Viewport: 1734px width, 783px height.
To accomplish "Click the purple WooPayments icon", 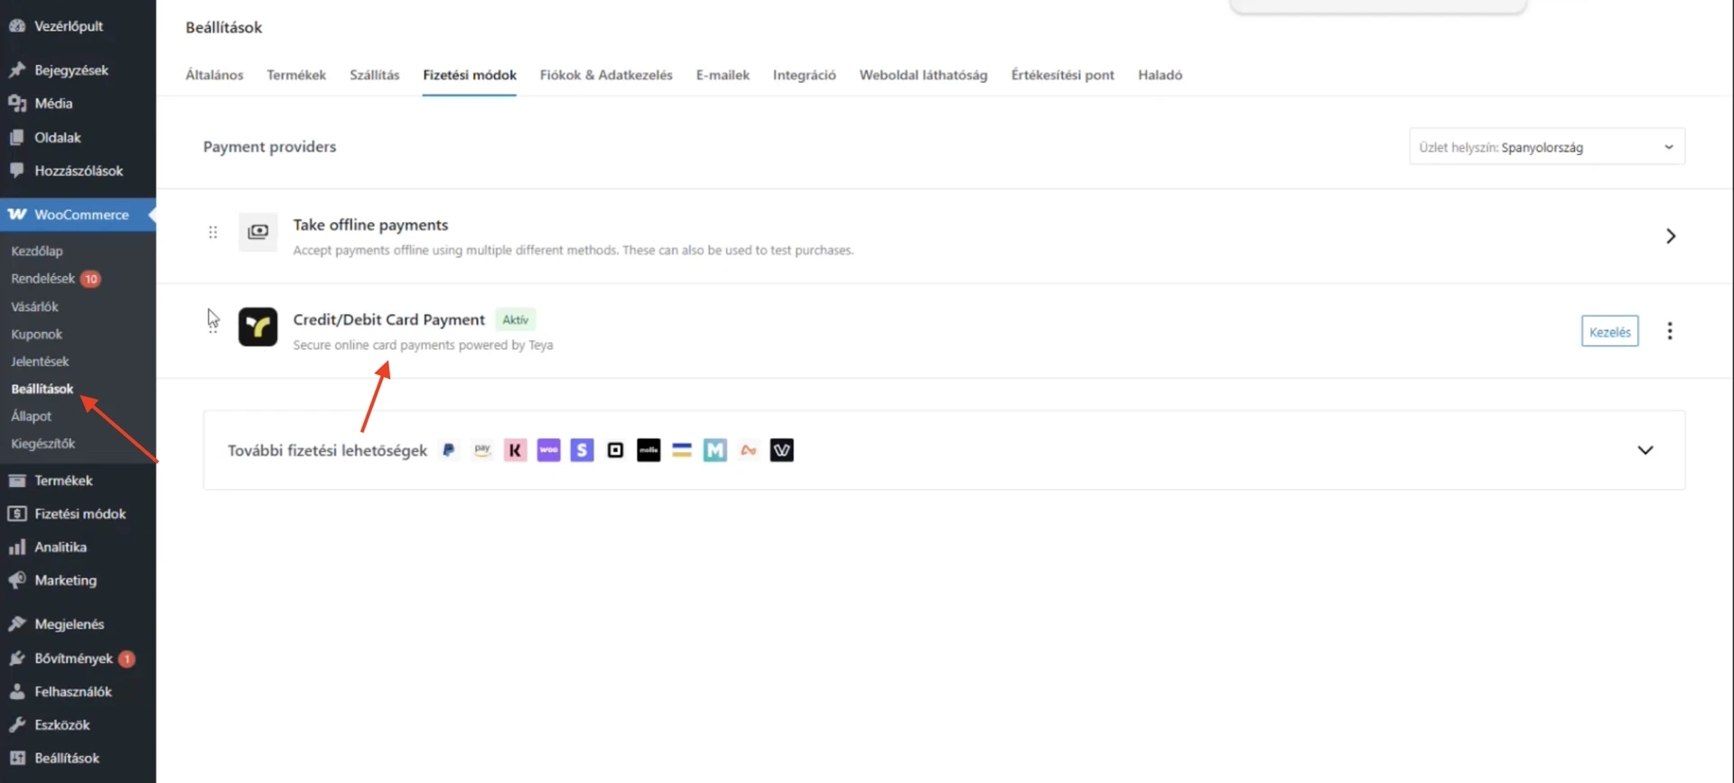I will [548, 450].
